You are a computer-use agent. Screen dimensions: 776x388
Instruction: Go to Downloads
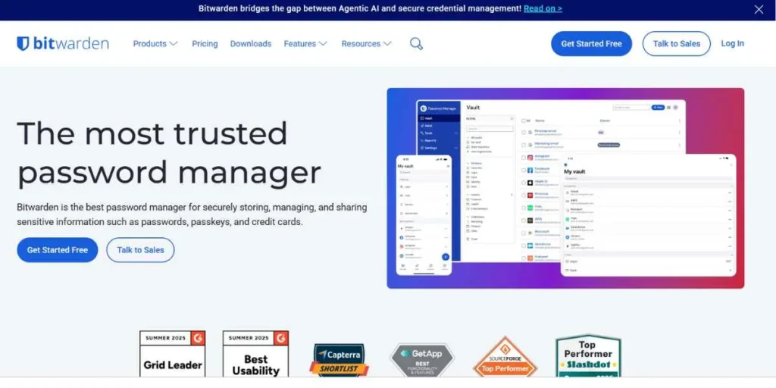pos(250,43)
